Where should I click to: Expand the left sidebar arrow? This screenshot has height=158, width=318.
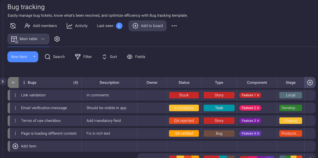(x=3, y=81)
